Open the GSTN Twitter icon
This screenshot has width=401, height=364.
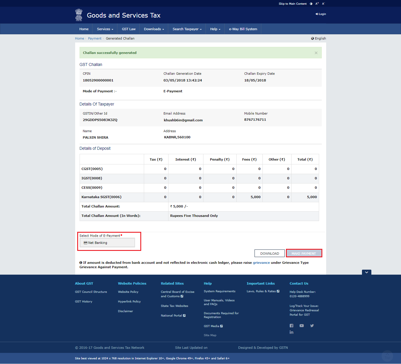pos(312,326)
